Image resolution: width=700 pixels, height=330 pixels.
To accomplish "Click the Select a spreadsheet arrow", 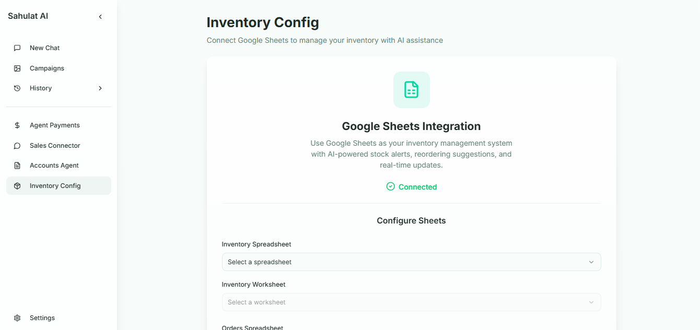I will tap(591, 262).
